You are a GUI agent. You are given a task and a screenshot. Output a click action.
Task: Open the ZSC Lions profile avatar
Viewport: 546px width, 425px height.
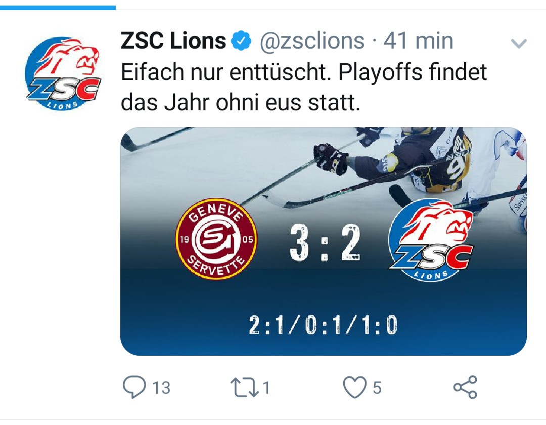[x=63, y=74]
